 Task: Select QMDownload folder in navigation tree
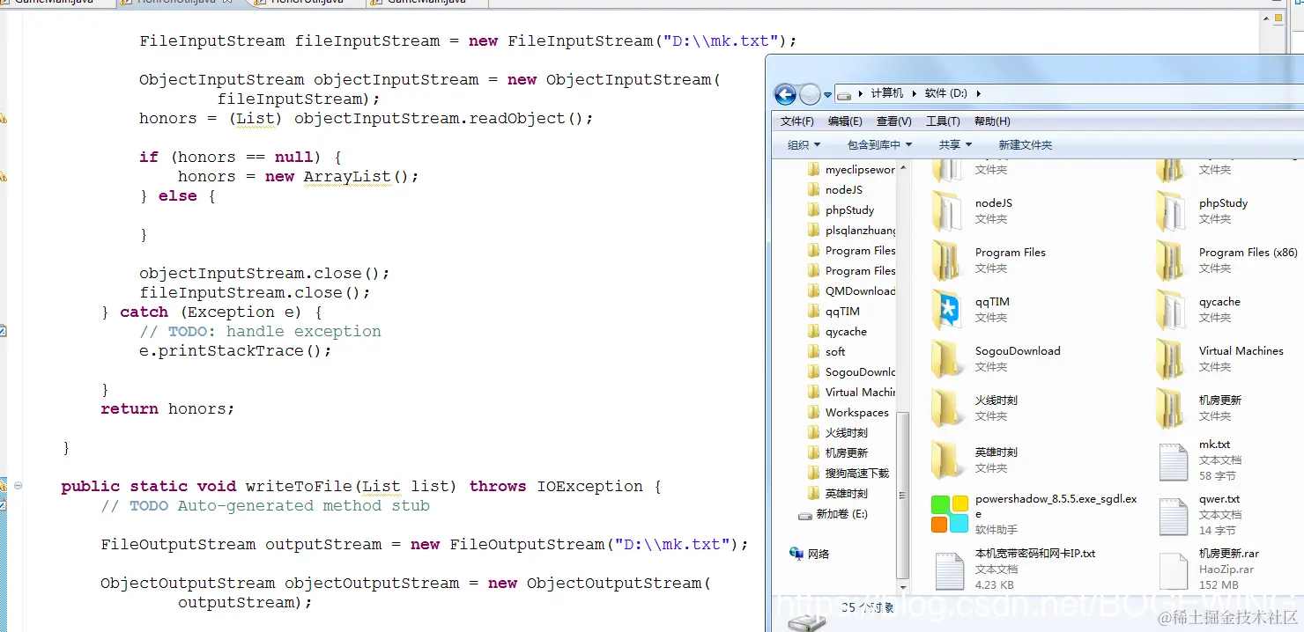click(851, 291)
